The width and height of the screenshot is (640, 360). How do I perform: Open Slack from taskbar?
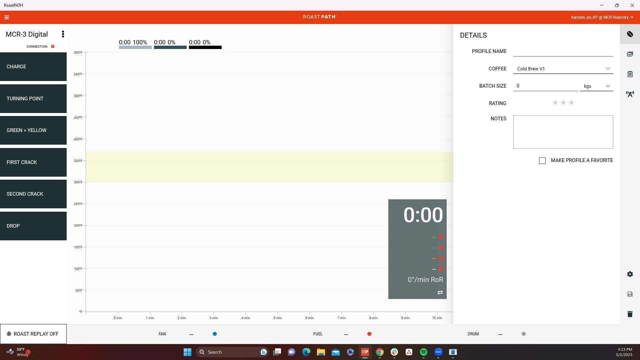(x=394, y=352)
